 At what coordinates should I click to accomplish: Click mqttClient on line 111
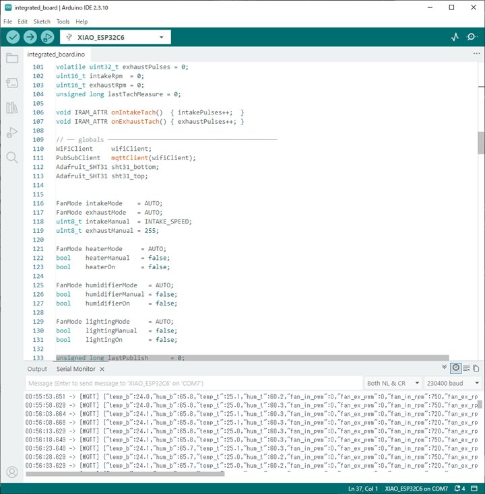pyautogui.click(x=129, y=158)
